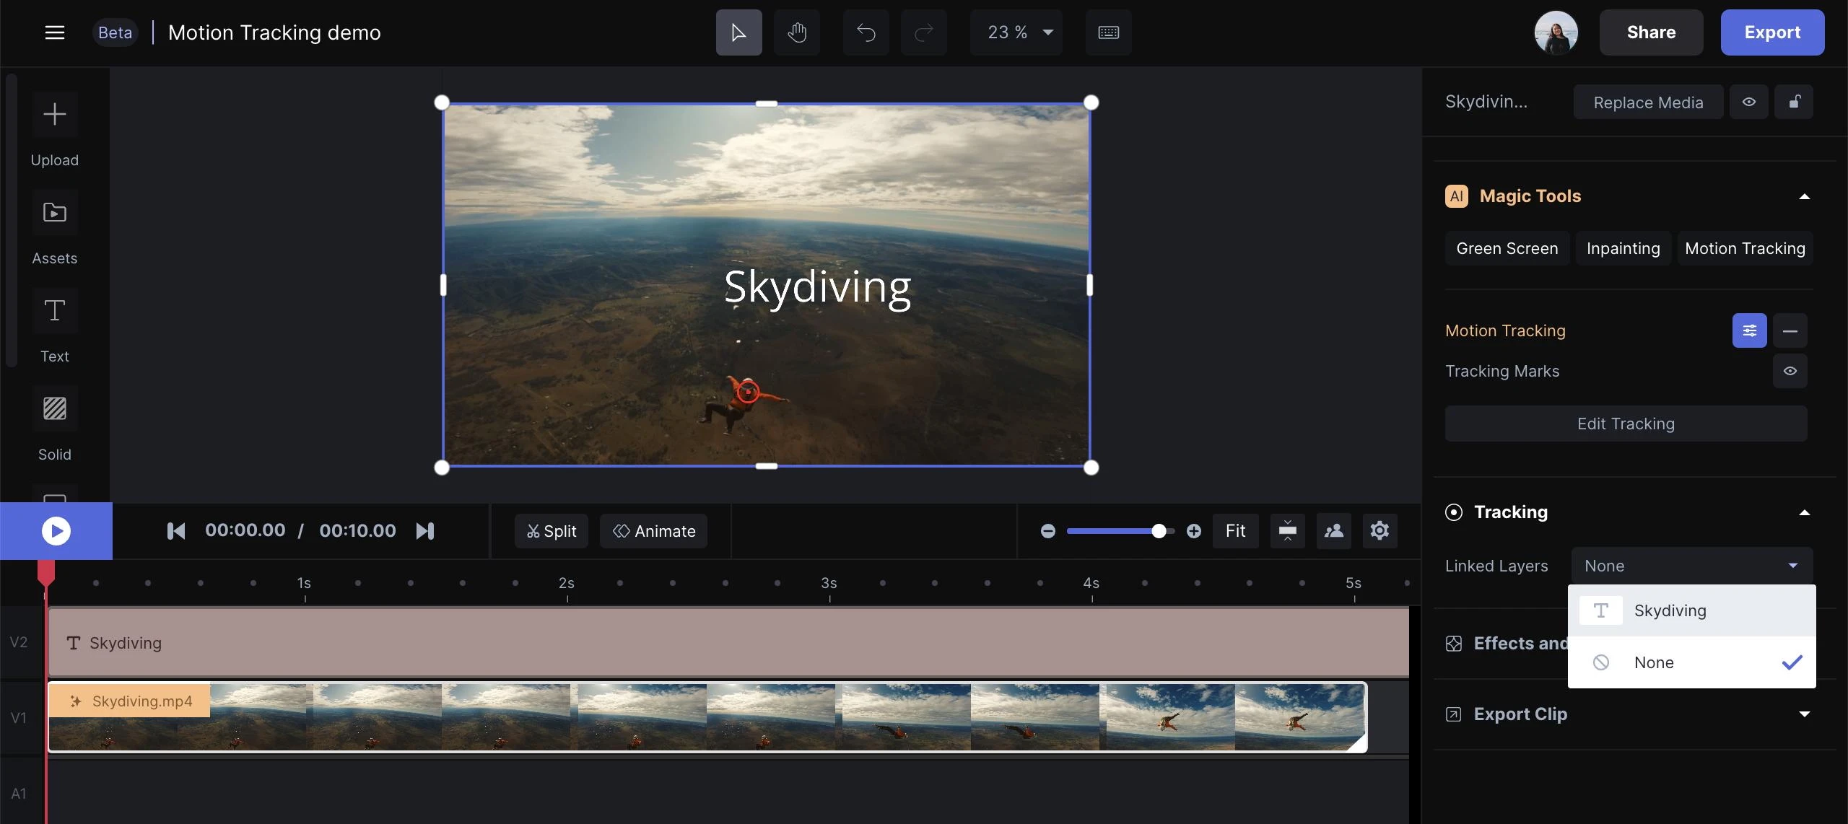Open the hamburger main menu
This screenshot has height=824, width=1848.
pyautogui.click(x=55, y=32)
